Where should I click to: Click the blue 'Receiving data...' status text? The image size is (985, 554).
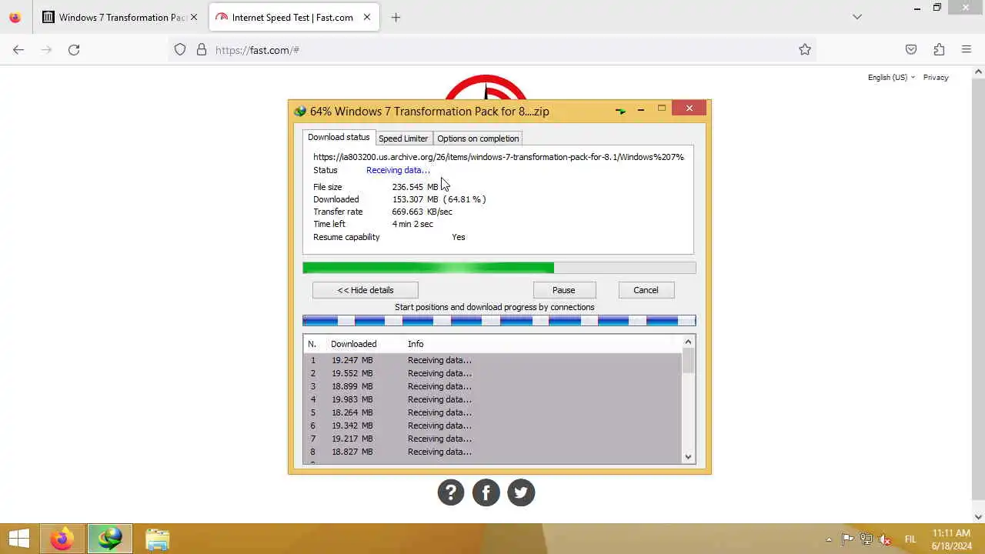[x=398, y=170]
